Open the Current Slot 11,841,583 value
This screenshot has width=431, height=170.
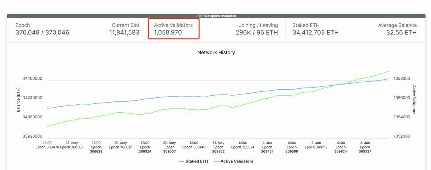[124, 33]
